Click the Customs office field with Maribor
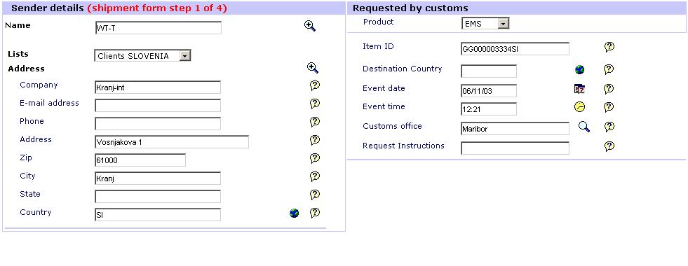 click(515, 128)
